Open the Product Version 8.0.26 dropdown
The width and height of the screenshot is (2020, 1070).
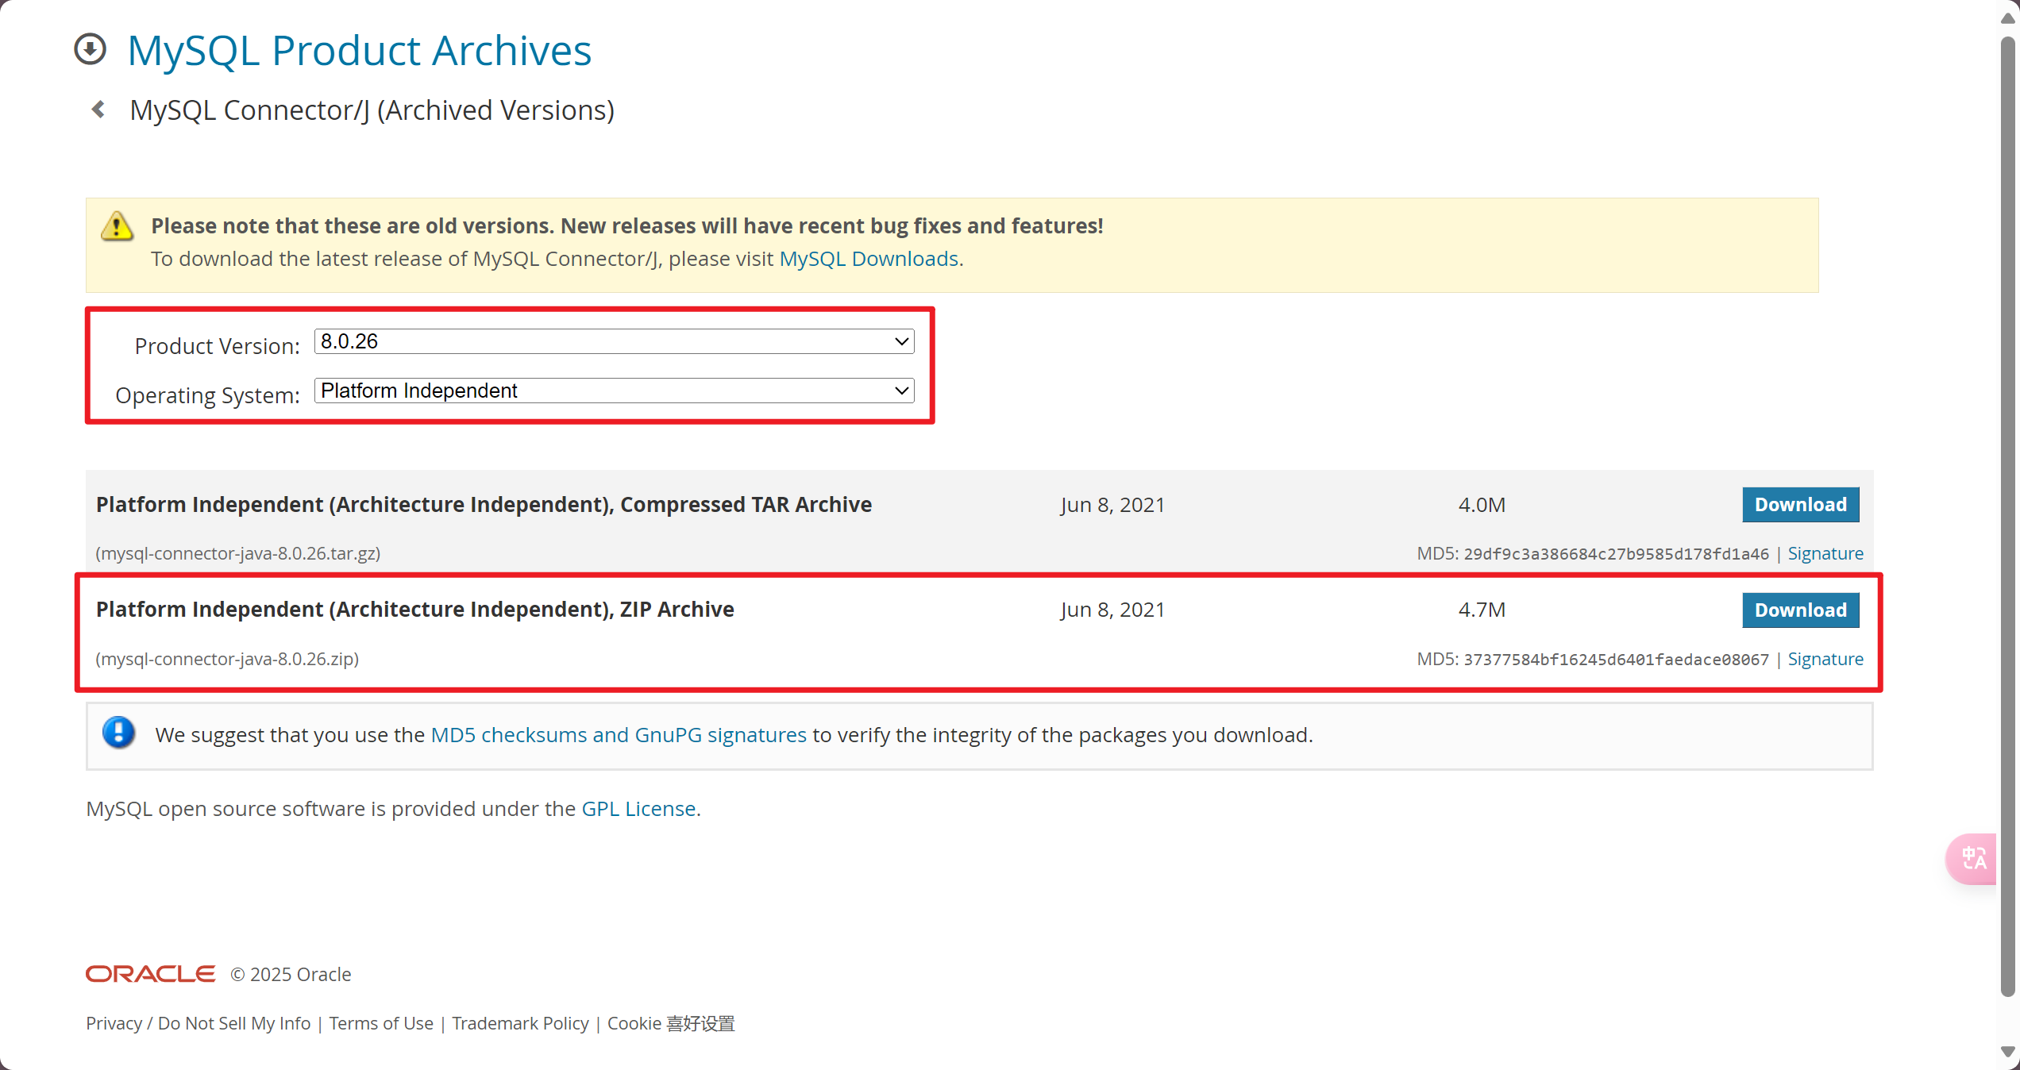coord(615,341)
